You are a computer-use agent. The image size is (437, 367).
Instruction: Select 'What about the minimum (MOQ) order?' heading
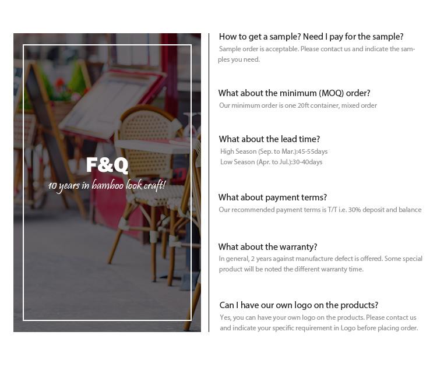(x=294, y=93)
